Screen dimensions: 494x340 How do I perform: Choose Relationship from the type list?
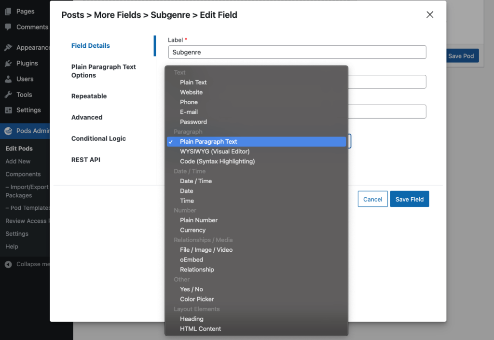197,269
